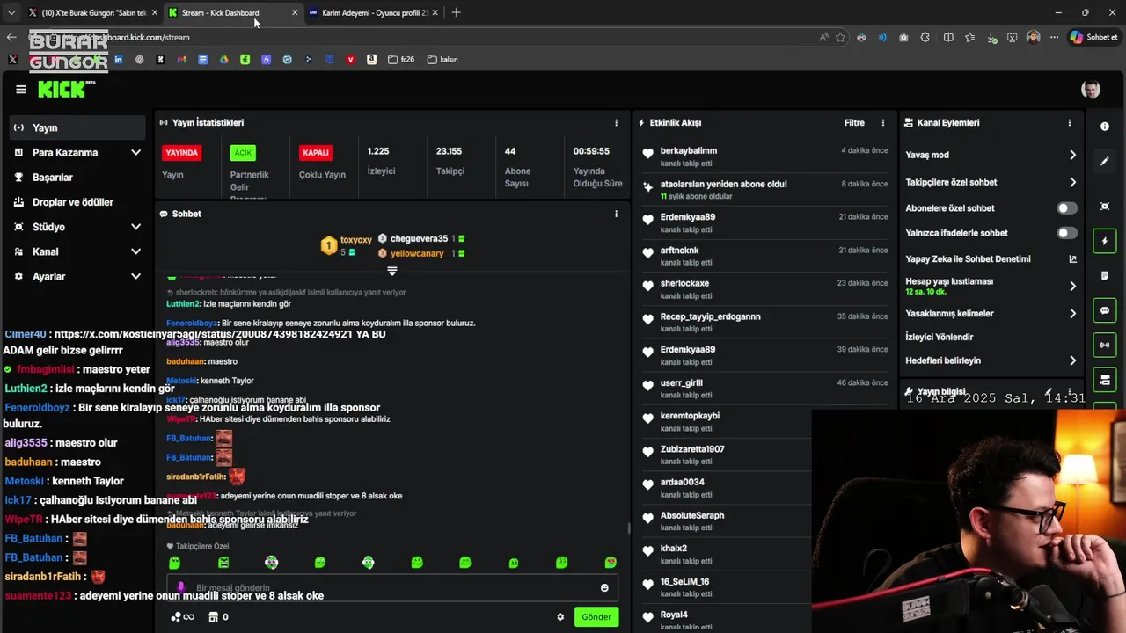Expand Kanal sidebar section
This screenshot has height=633, width=1126.
tap(135, 251)
